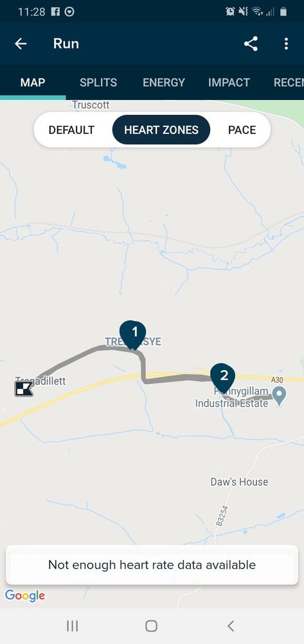Open the three-dot overflow menu

(x=286, y=44)
